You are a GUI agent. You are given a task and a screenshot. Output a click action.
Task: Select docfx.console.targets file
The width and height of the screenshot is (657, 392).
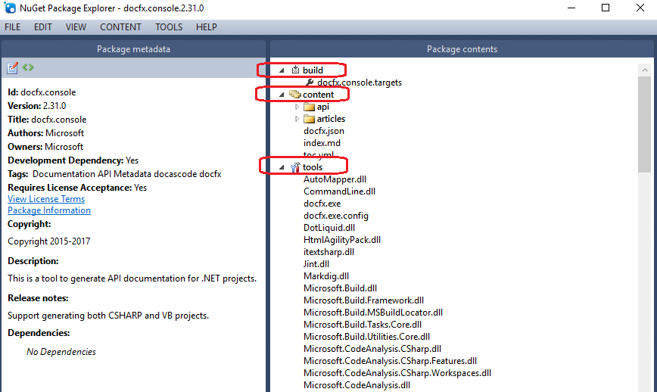click(x=360, y=82)
